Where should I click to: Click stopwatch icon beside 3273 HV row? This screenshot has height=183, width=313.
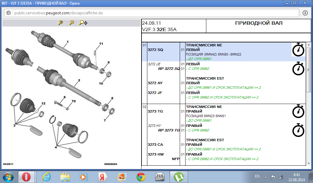(298, 130)
